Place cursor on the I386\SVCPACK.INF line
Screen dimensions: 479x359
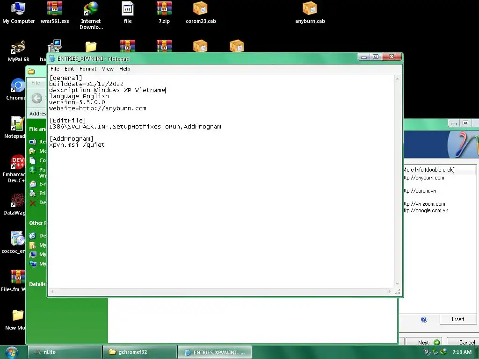click(135, 126)
